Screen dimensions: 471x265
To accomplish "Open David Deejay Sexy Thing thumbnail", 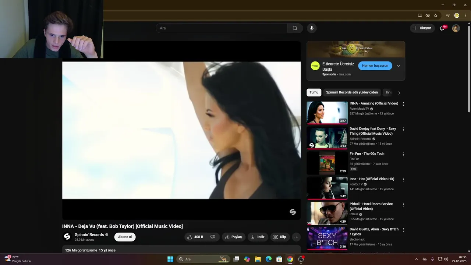I will pos(327,138).
